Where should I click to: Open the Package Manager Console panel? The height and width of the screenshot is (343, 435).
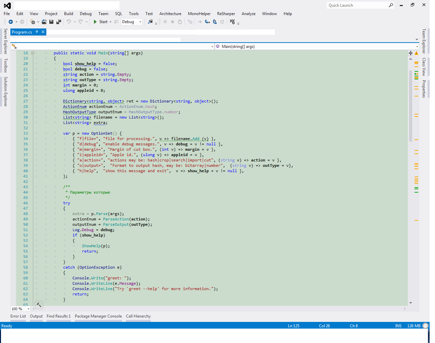pos(98,316)
